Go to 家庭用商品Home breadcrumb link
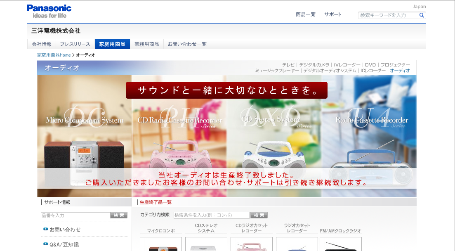Image resolution: width=455 pixels, height=251 pixels. tap(54, 55)
